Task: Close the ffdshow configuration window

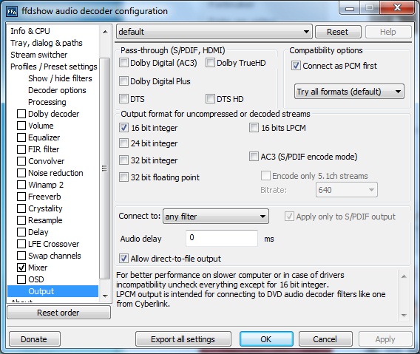Action: point(398,8)
